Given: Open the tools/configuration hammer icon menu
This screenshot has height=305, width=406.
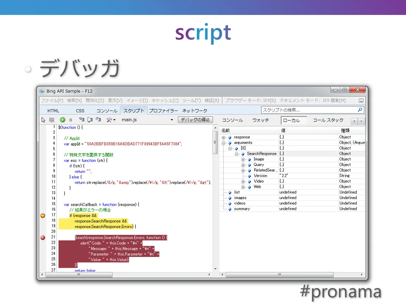Looking at the screenshot, I should (111, 120).
